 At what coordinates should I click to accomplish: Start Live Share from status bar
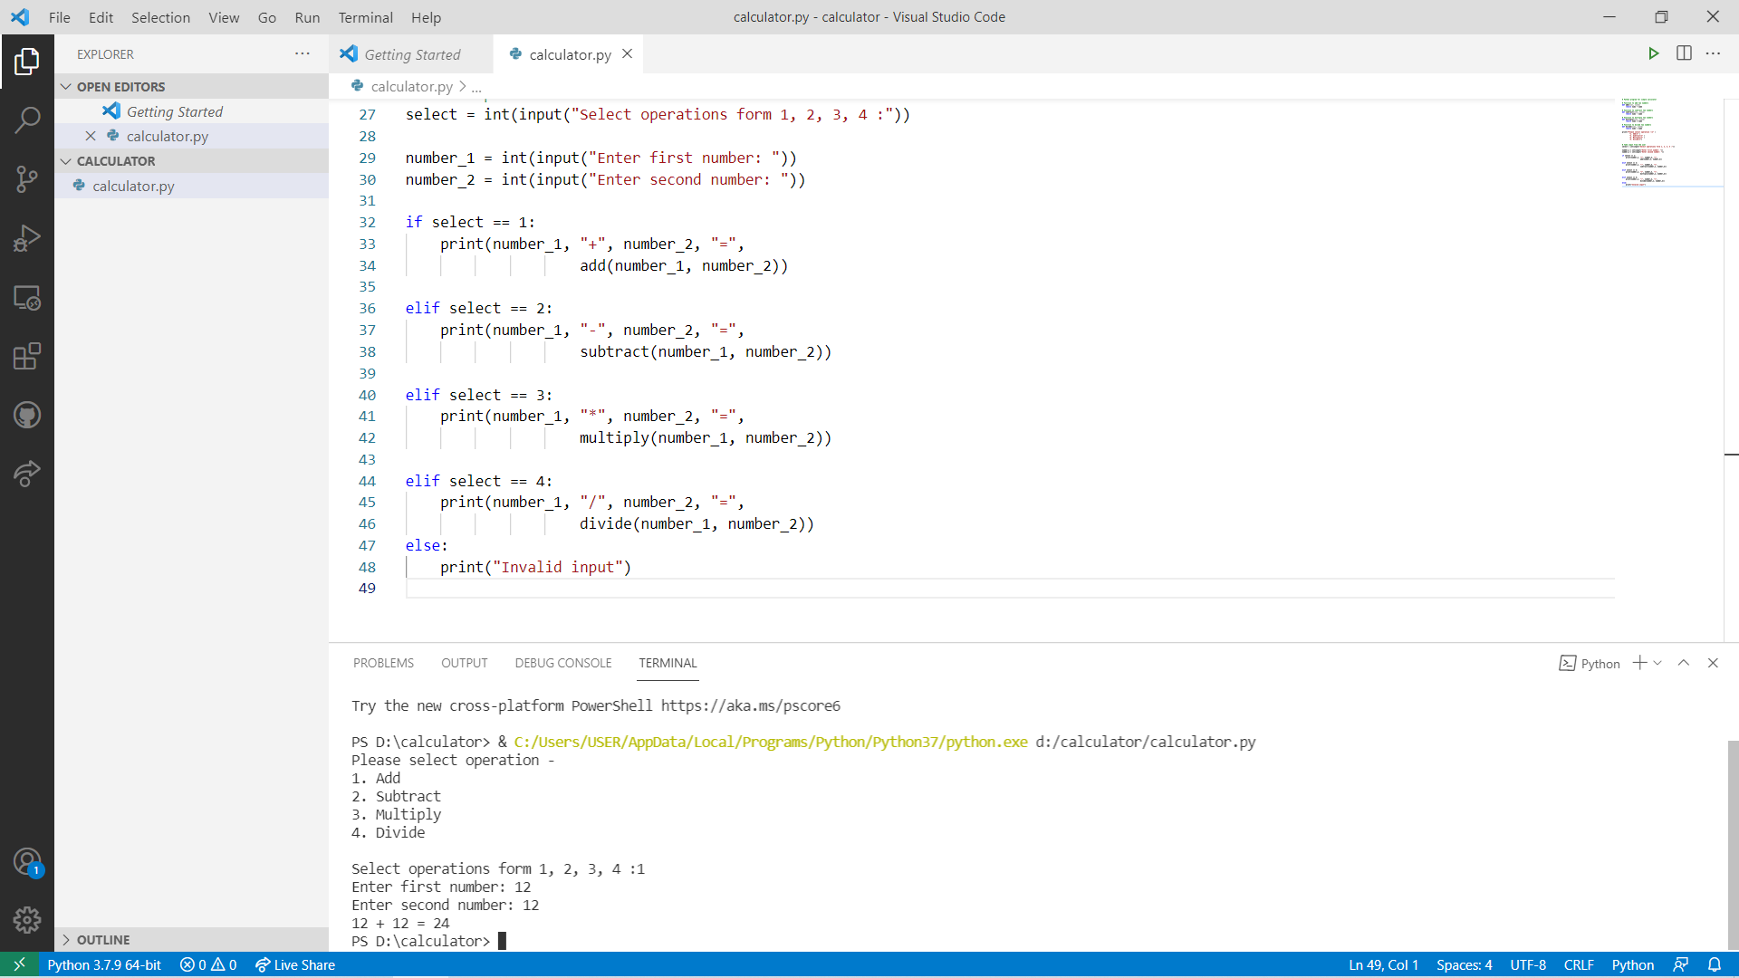tap(295, 964)
